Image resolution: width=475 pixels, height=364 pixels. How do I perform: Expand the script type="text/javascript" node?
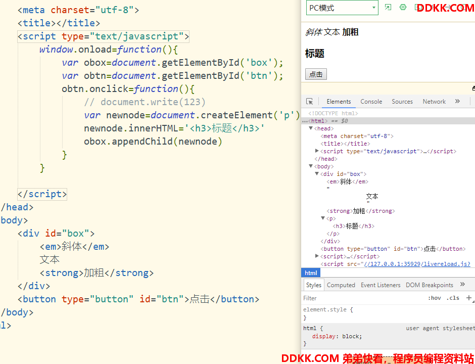click(x=317, y=151)
